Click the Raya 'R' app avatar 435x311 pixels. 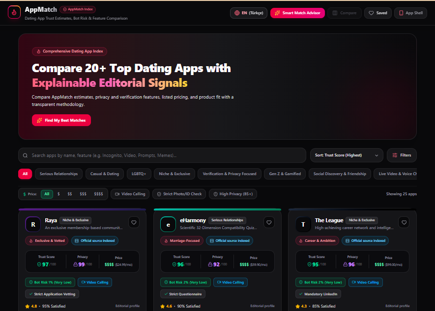point(33,224)
